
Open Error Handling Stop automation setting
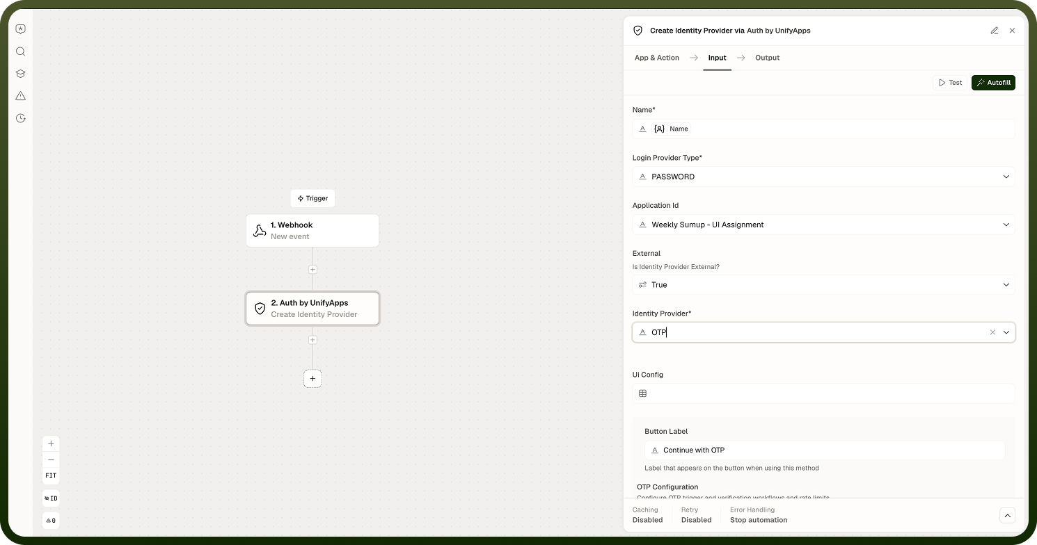tap(759, 515)
